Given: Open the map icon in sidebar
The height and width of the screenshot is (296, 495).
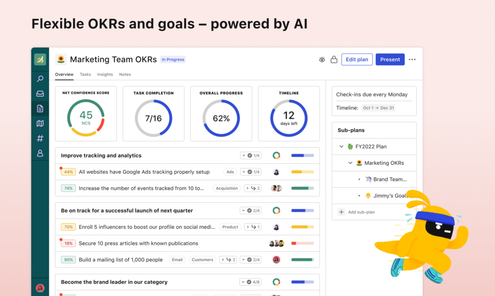Looking at the screenshot, I should [x=40, y=124].
